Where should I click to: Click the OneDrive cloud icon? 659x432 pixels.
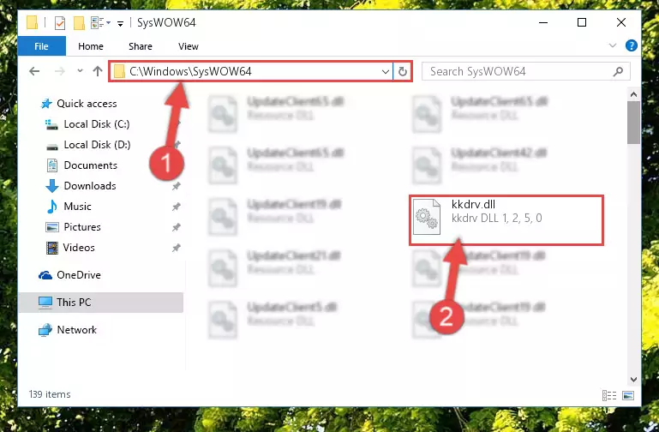(45, 275)
